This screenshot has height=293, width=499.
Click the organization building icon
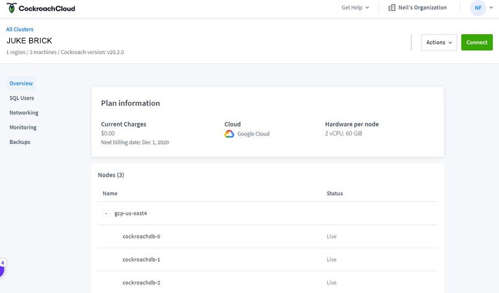pos(392,7)
